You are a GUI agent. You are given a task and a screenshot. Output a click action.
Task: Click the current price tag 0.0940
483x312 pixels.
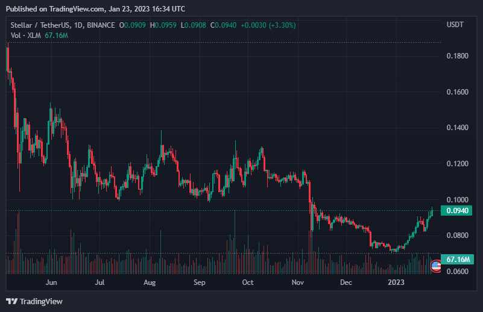456,211
